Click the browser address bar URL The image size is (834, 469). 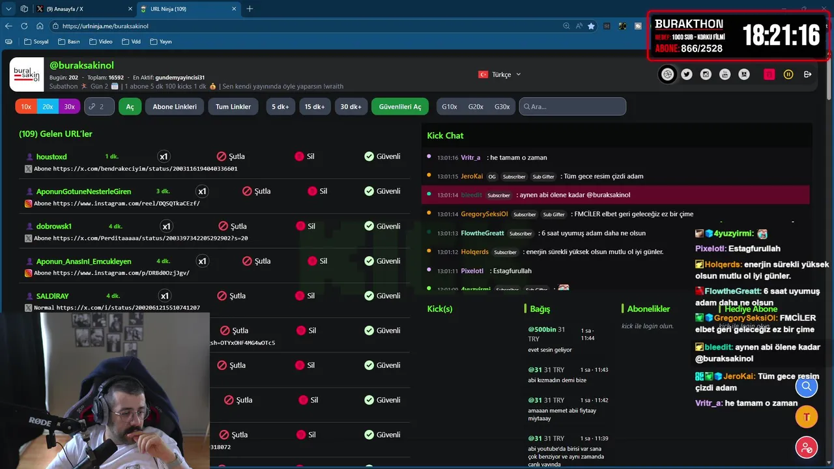[106, 26]
